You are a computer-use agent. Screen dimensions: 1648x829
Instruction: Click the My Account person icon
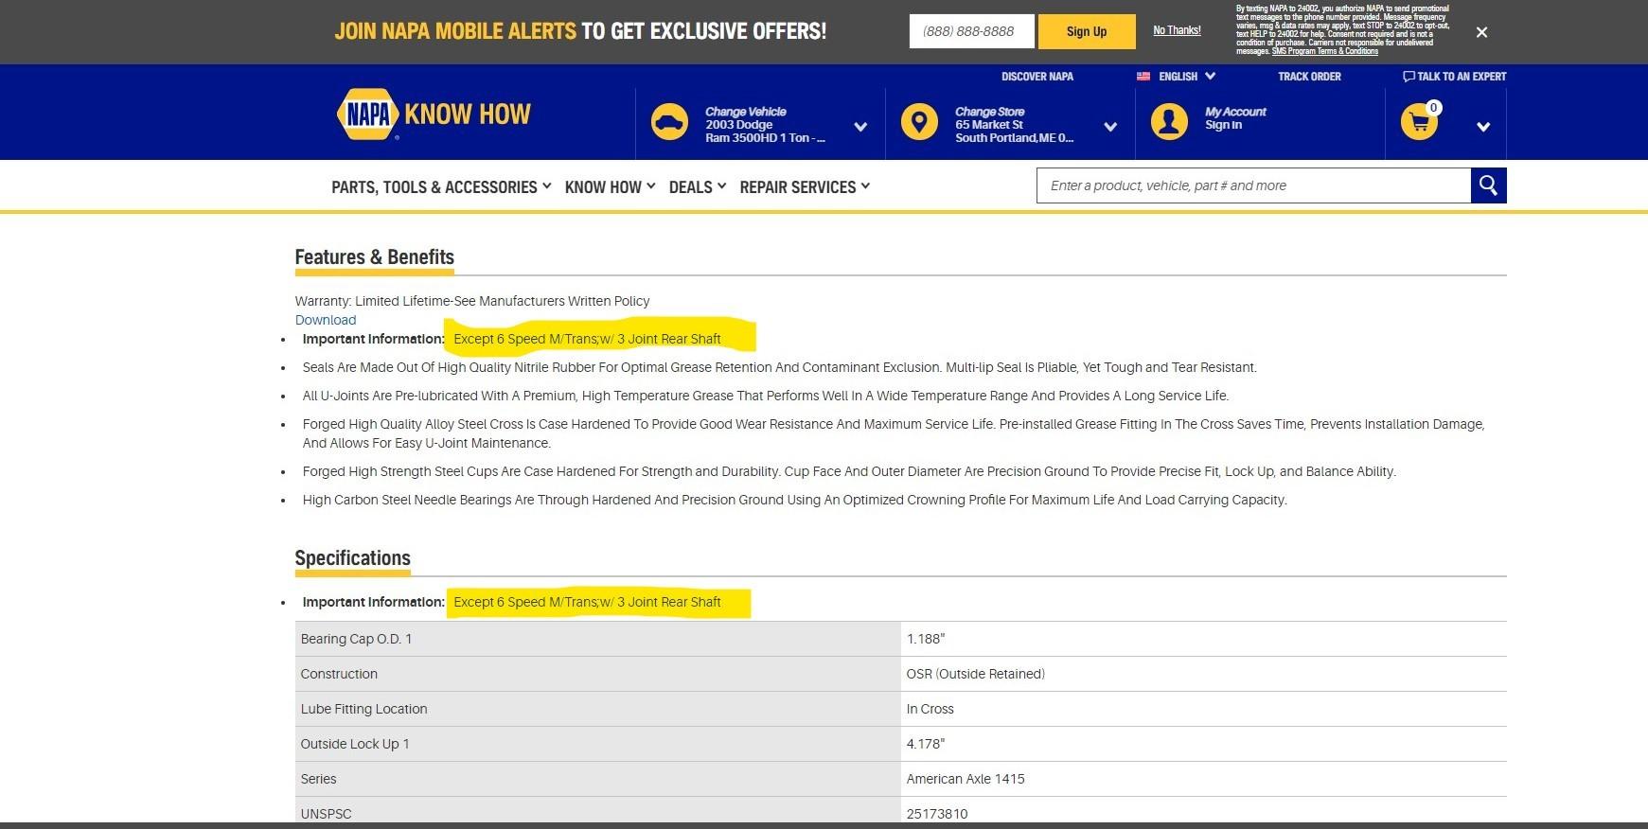click(1169, 122)
